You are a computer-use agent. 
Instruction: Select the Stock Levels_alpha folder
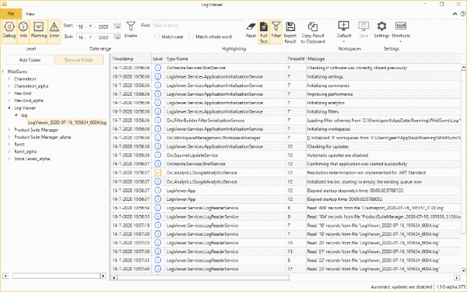tap(32, 159)
